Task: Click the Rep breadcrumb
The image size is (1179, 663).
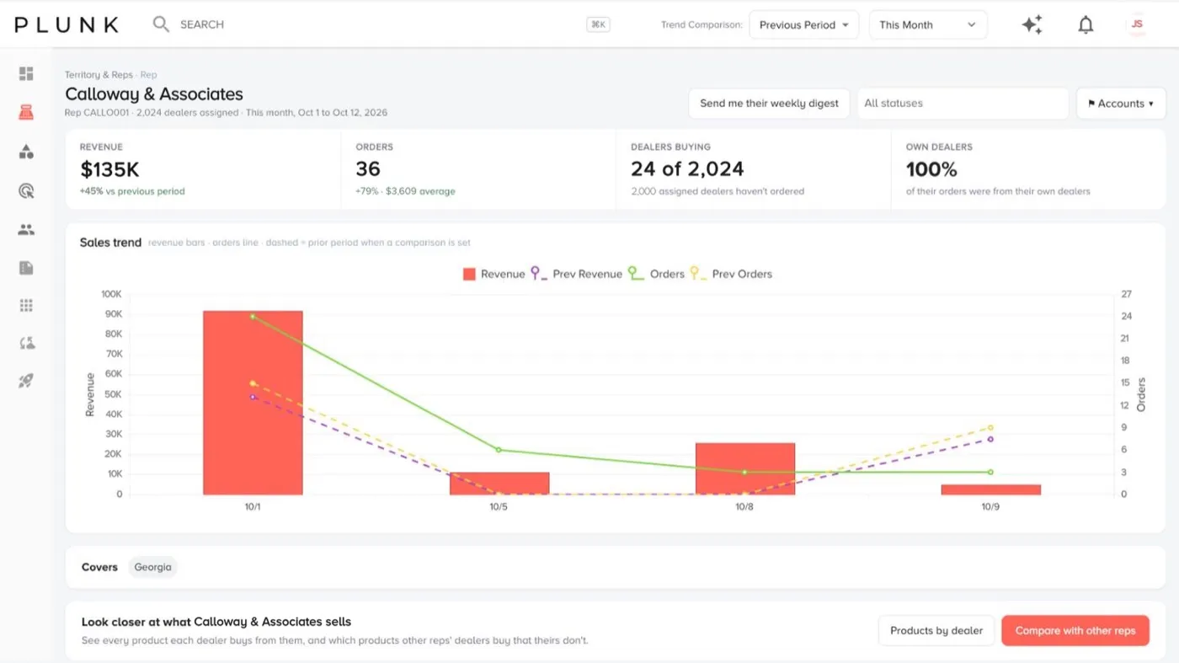Action: [148, 75]
